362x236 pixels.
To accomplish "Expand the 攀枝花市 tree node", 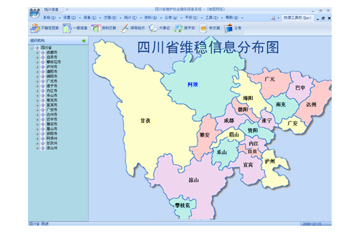I will click(37, 62).
